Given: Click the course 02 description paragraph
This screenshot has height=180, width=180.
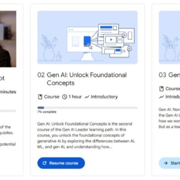Looking at the screenshot, I should click(86, 135).
